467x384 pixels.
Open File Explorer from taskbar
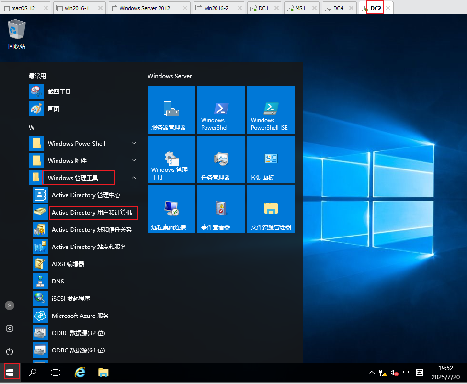click(x=103, y=373)
